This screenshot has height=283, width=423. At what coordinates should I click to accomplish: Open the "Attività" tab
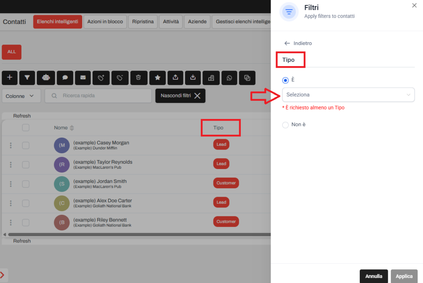171,21
